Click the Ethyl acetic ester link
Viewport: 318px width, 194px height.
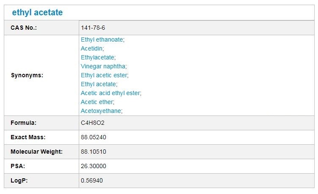104,75
